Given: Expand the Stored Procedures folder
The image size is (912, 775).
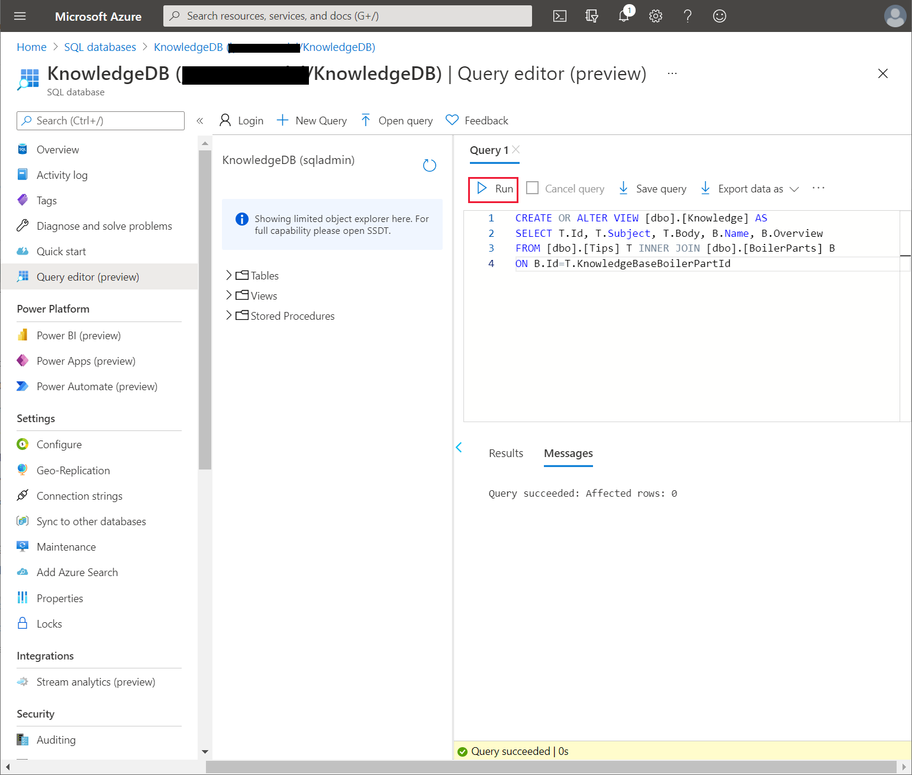Looking at the screenshot, I should coord(229,316).
